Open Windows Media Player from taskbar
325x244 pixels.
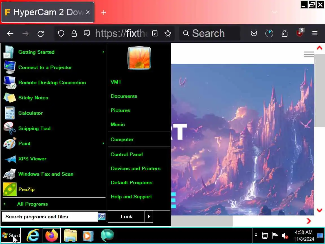pyautogui.click(x=88, y=236)
